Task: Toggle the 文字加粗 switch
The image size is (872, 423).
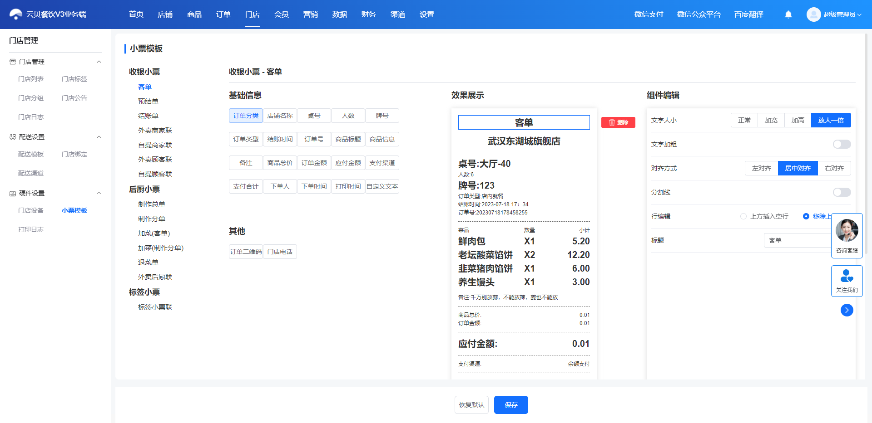Action: click(x=842, y=144)
